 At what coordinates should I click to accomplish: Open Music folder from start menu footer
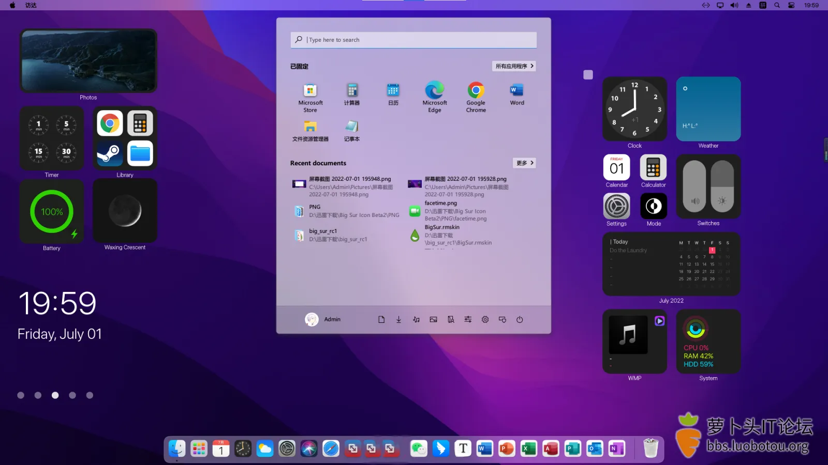tap(416, 319)
